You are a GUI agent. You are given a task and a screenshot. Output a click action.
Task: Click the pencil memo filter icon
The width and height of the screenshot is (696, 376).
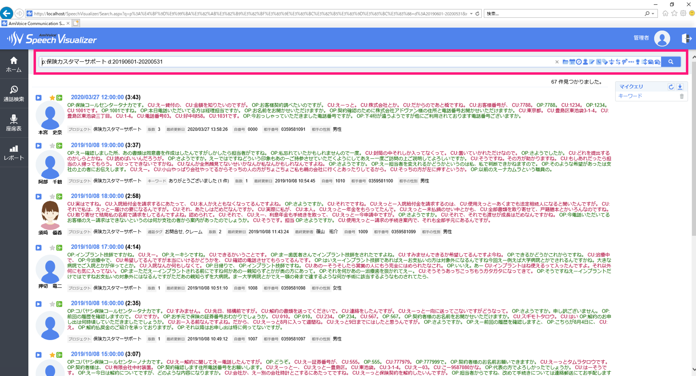(x=592, y=62)
